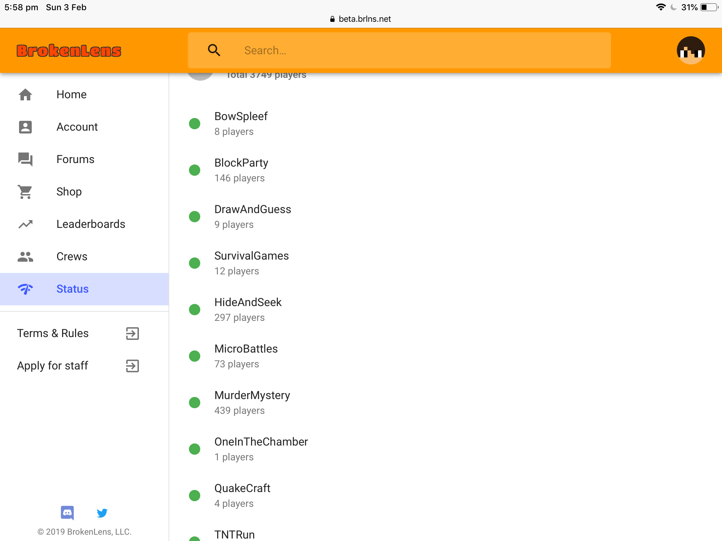Open the Home page icon
Image resolution: width=722 pixels, height=541 pixels.
point(25,94)
